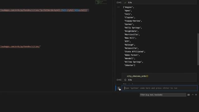This screenshot has width=199, height=112.
Task: Select 'Holly Springs' in the output list
Action: 132,28
